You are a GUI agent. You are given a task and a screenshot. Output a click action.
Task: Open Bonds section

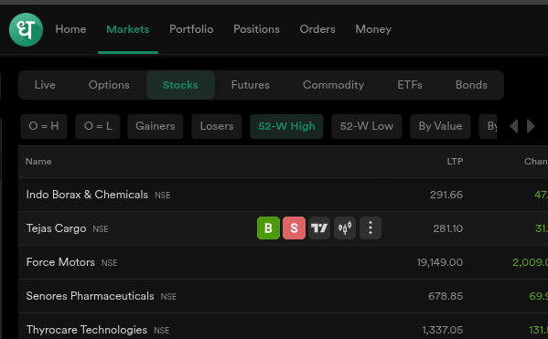[471, 85]
